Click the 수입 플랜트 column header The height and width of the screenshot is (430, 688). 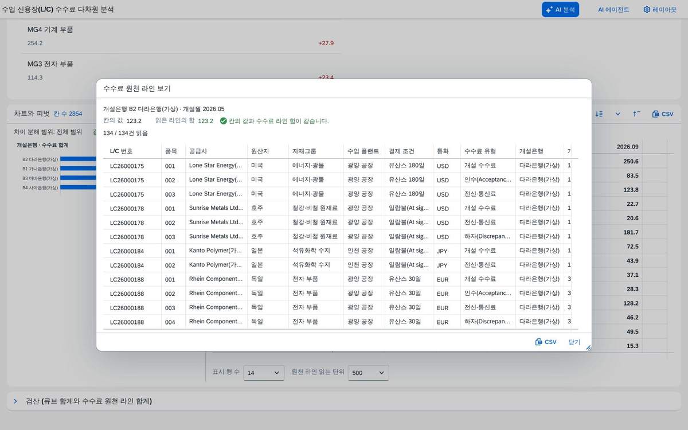tap(364, 151)
